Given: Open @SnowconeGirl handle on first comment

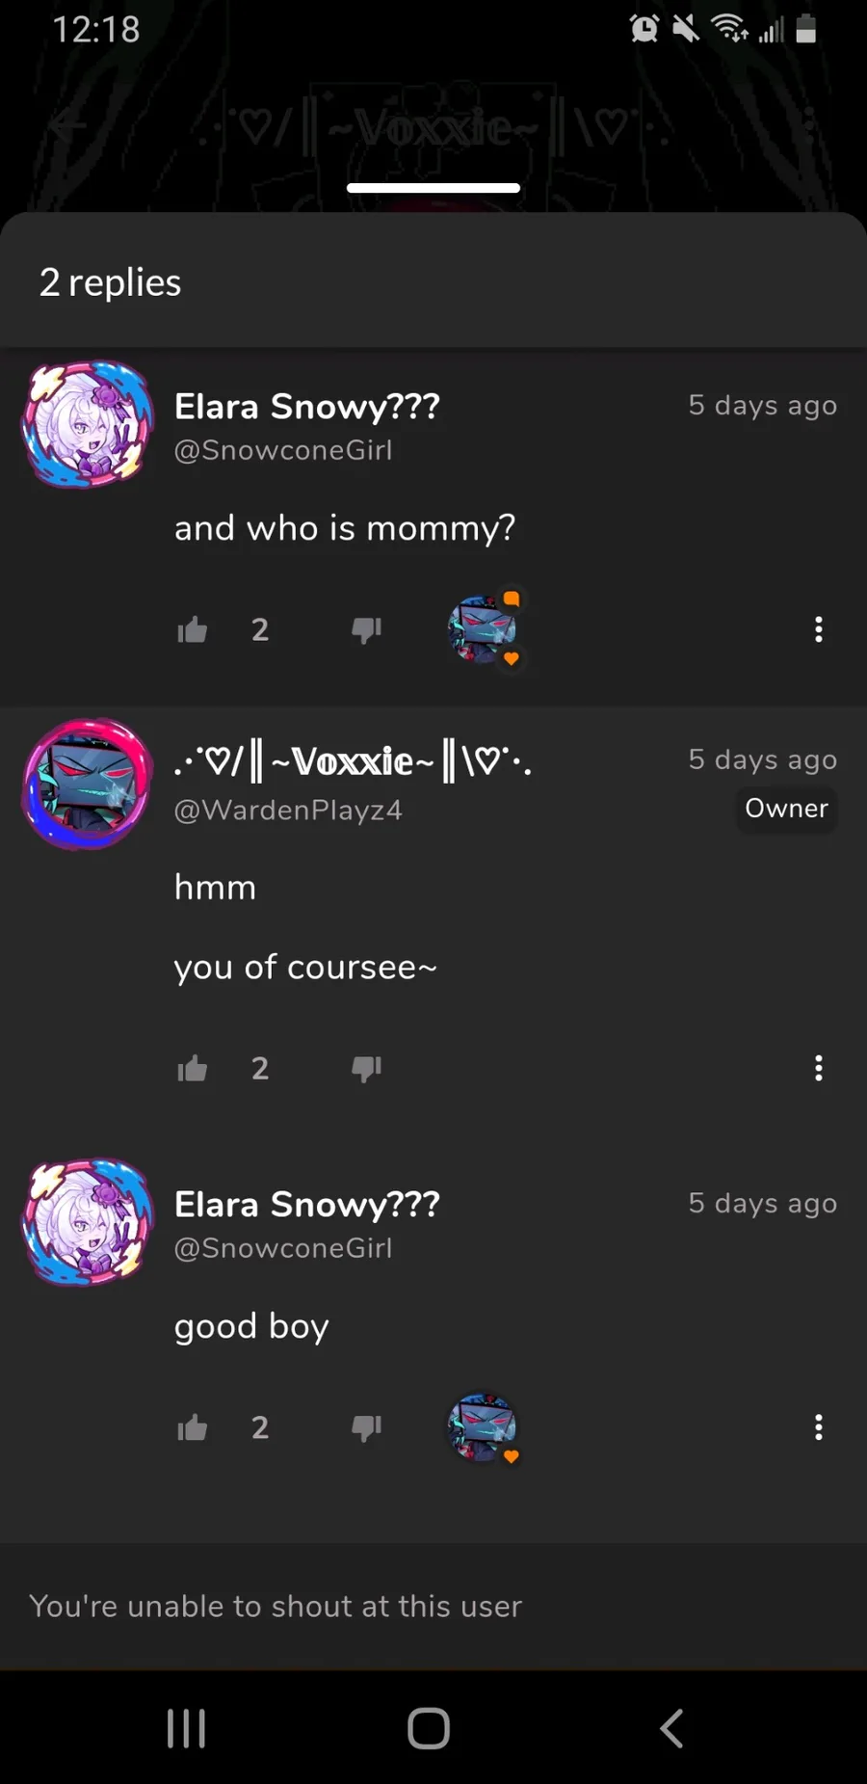Looking at the screenshot, I should (x=283, y=450).
